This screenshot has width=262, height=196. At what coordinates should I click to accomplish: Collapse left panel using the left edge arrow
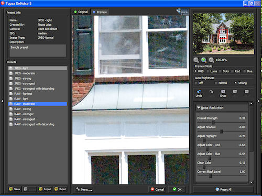pos(2,101)
